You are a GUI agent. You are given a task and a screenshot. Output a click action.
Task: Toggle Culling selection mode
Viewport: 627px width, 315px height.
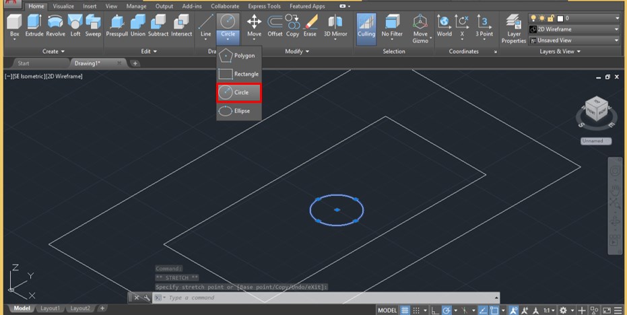point(366,26)
